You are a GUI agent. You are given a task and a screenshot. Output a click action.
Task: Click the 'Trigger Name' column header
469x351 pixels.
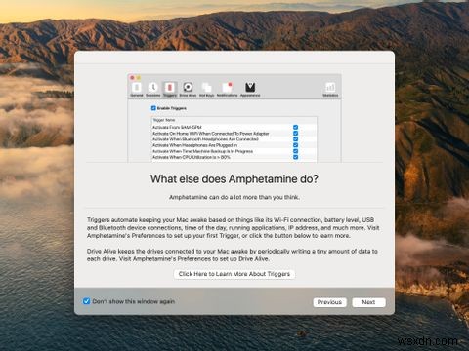click(x=164, y=120)
